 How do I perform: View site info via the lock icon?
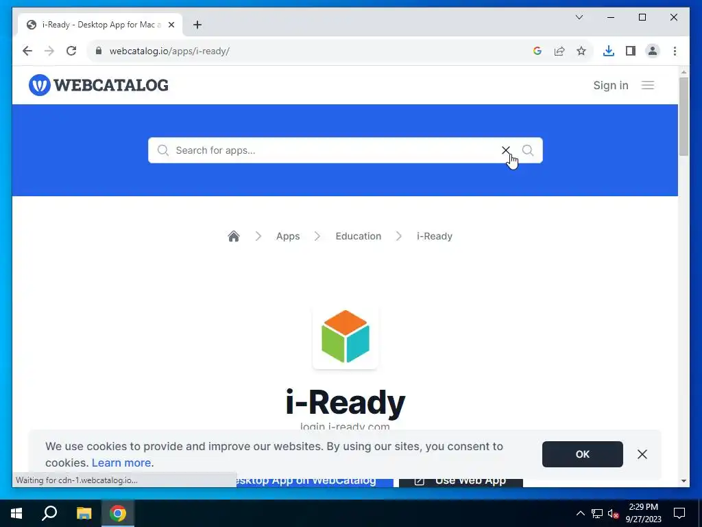pyautogui.click(x=99, y=51)
